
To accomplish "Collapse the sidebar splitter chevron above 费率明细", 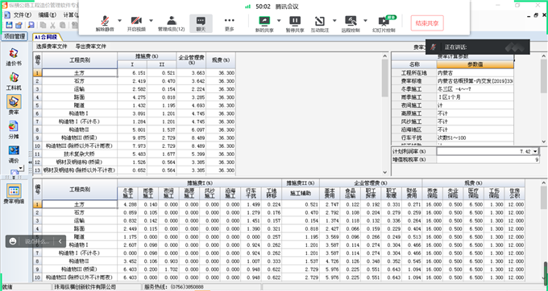I will point(14,178).
